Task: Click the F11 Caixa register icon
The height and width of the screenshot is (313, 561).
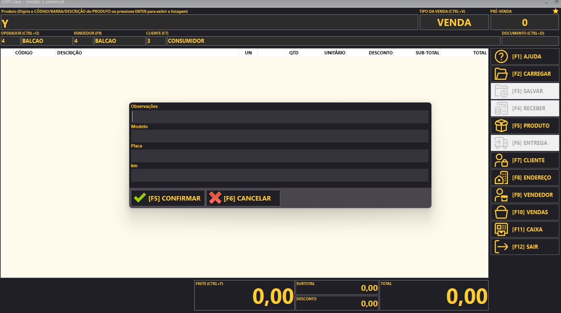Action: (501, 230)
